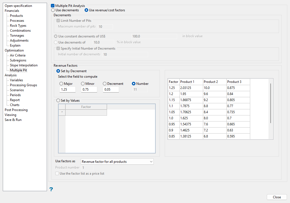Open the Processing Groups tree item

pos(23,85)
